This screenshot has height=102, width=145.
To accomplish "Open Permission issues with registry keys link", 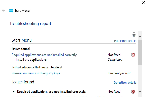I will click(x=36, y=73).
